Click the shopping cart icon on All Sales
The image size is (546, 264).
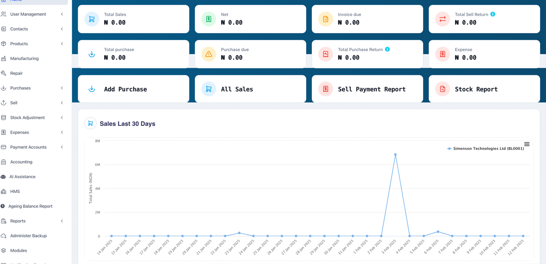208,89
